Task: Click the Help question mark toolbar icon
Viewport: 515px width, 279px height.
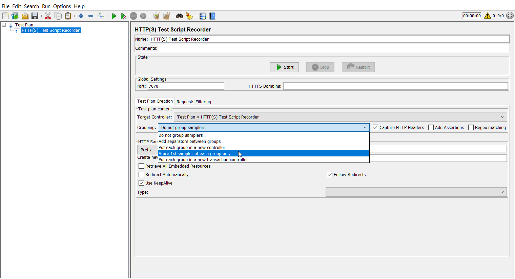Action: (x=212, y=16)
